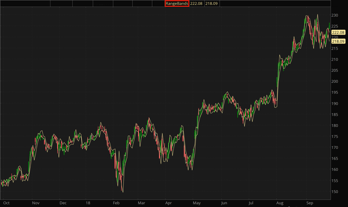
Task: Click the 190 level on the price axis
Action: coord(335,103)
